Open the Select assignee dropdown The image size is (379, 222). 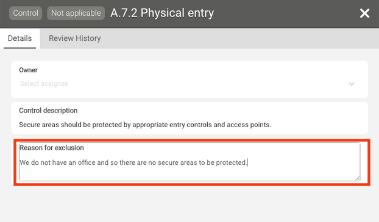pyautogui.click(x=187, y=84)
